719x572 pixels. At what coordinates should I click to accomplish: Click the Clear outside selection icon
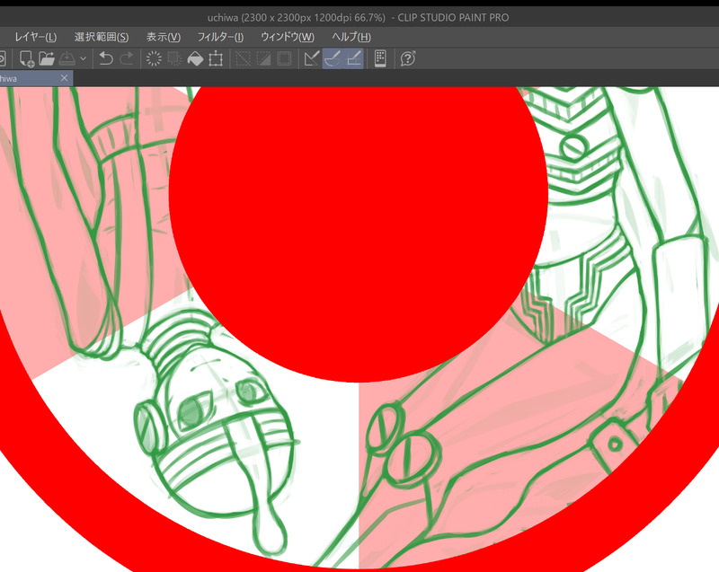point(174,58)
